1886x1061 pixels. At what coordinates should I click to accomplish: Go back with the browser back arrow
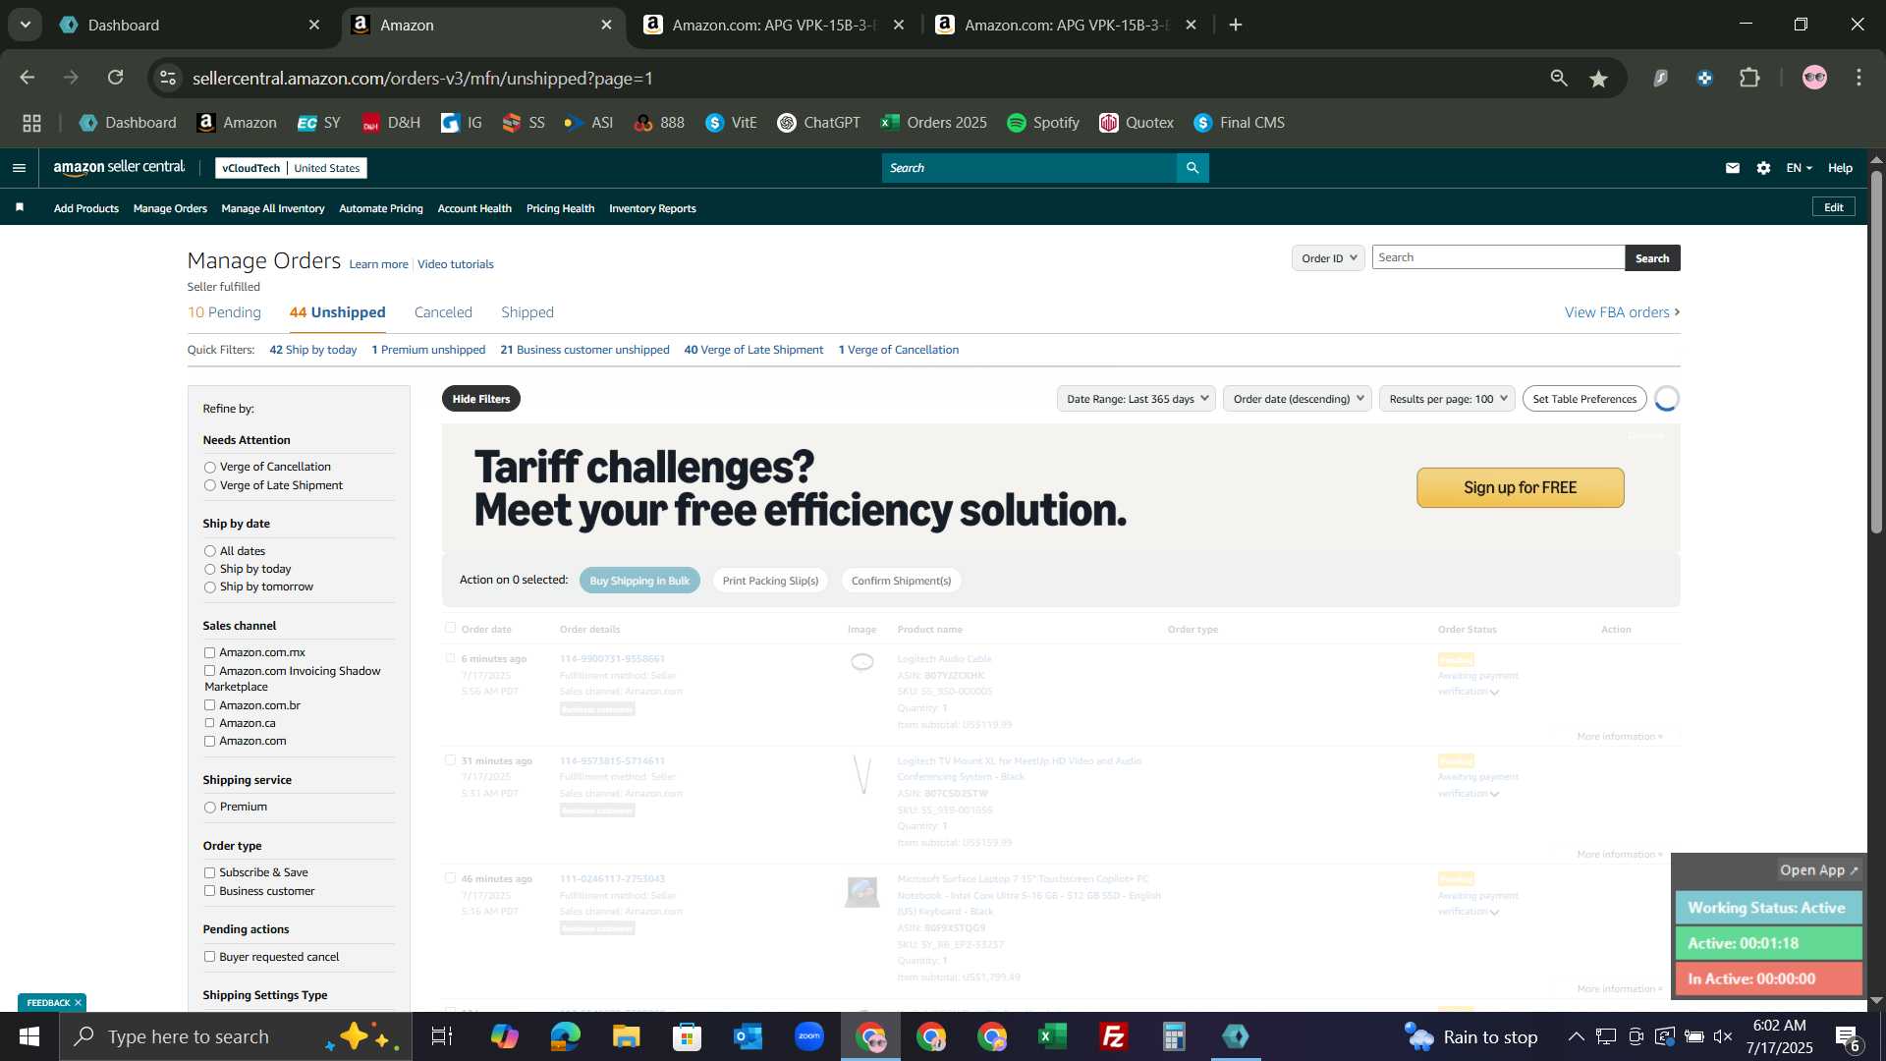point(28,78)
